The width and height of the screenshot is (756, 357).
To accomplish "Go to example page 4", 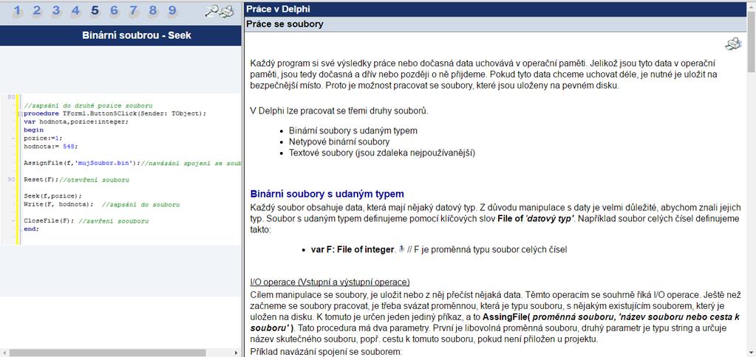I will click(x=75, y=10).
